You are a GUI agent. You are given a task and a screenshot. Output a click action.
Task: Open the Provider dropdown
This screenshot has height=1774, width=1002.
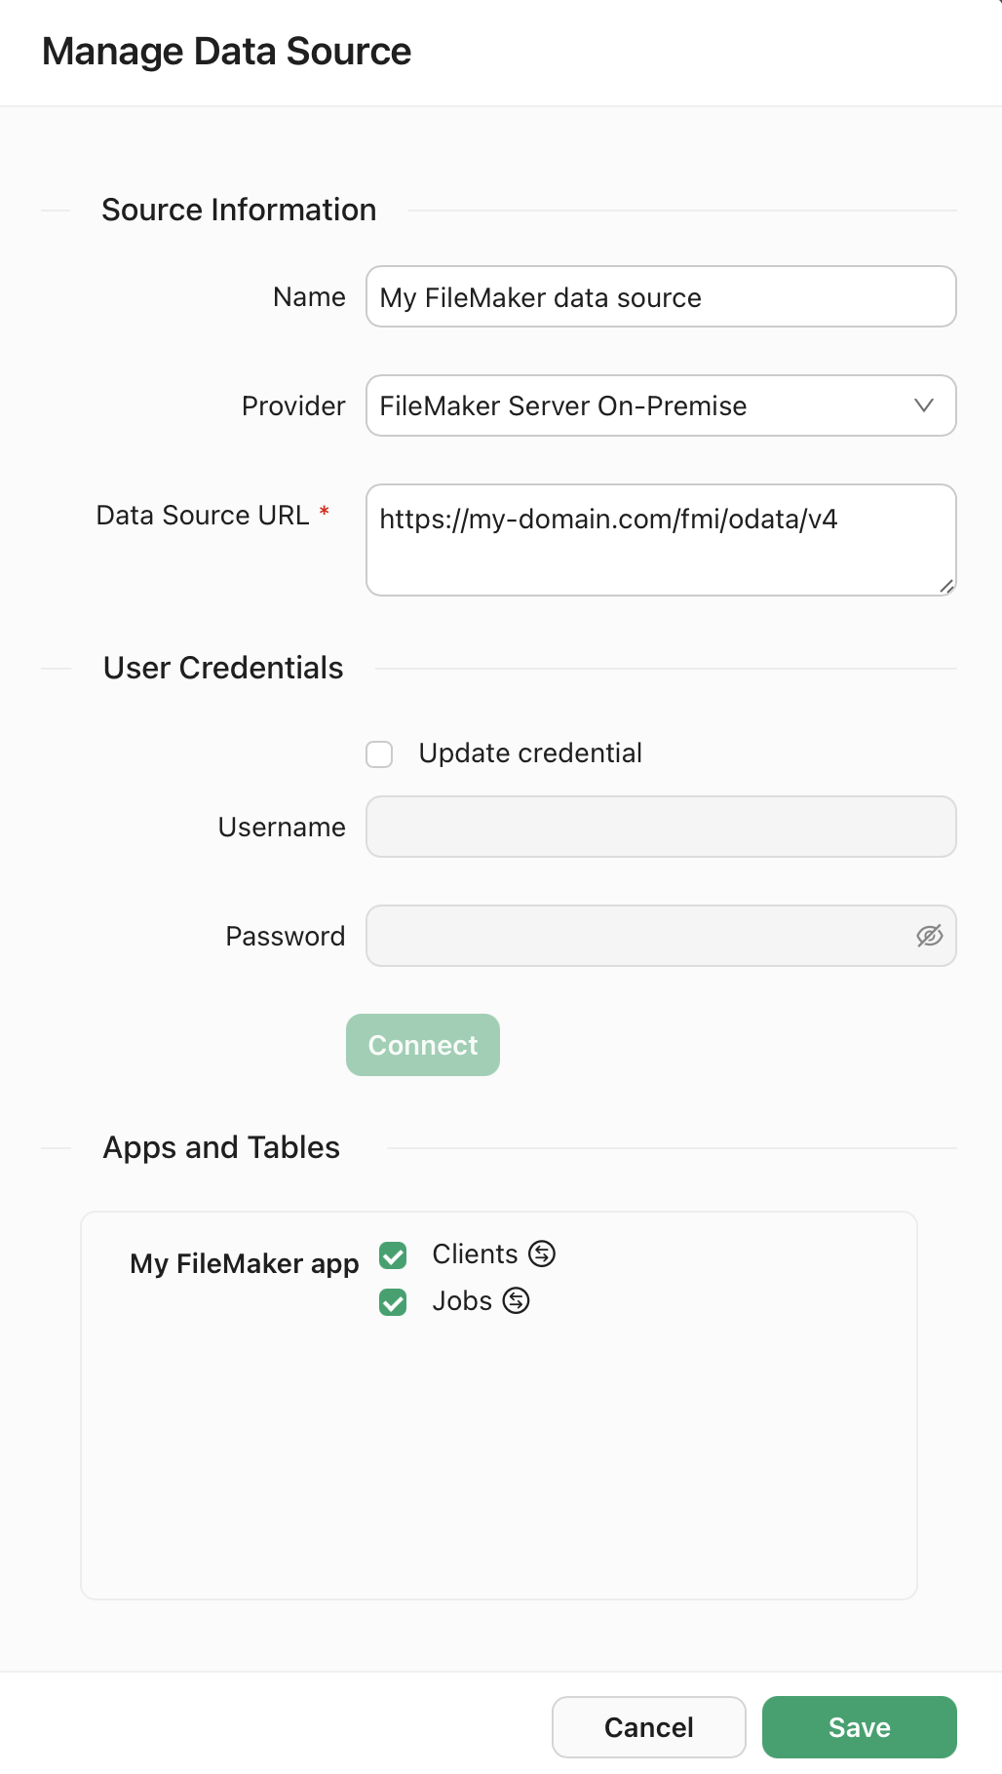point(661,405)
